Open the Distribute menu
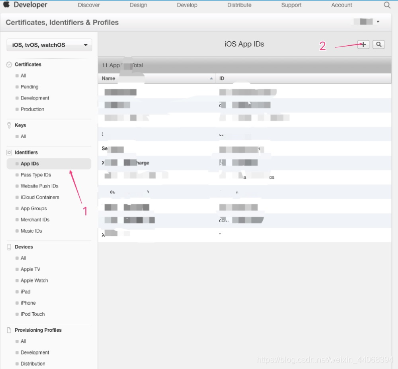The height and width of the screenshot is (369, 398). pos(239,5)
